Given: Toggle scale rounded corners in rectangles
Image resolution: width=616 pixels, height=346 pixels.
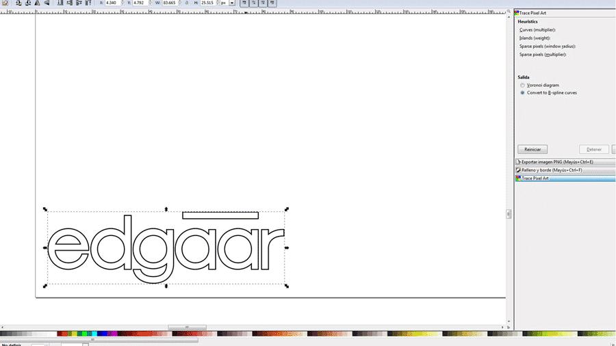Looking at the screenshot, I should pyautogui.click(x=253, y=3).
